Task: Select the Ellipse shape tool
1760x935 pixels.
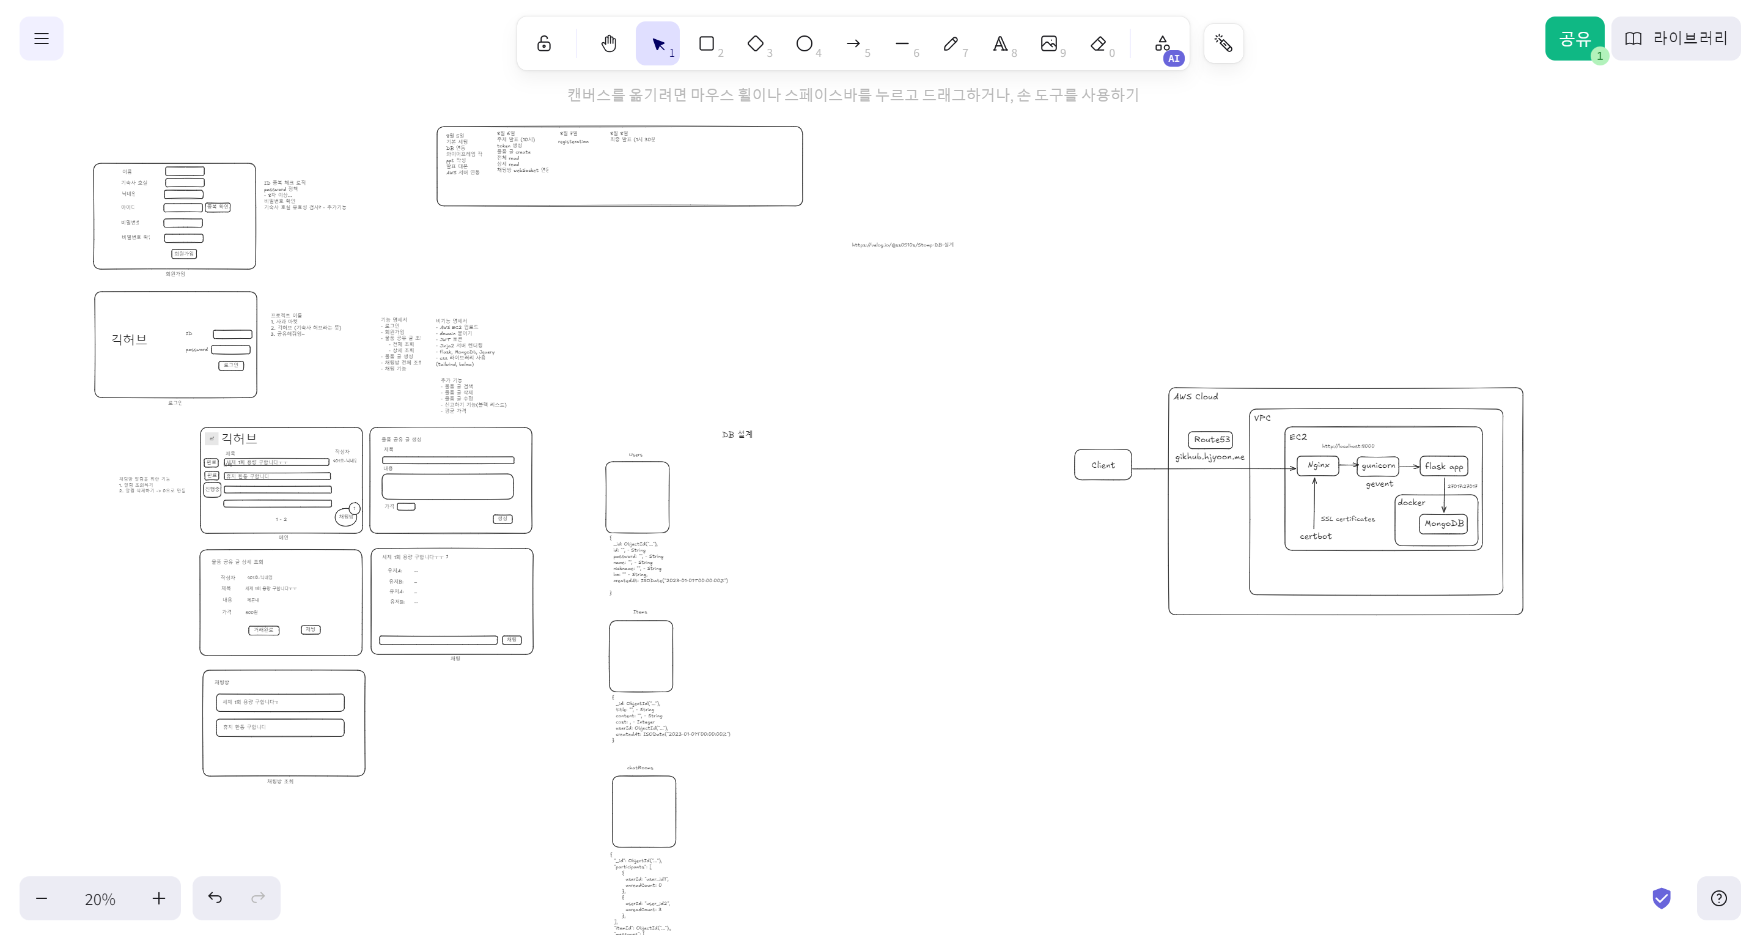Action: pyautogui.click(x=804, y=44)
